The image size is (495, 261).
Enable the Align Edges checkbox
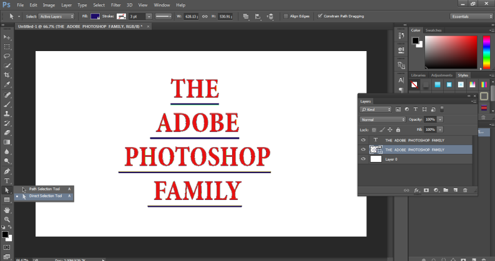286,16
